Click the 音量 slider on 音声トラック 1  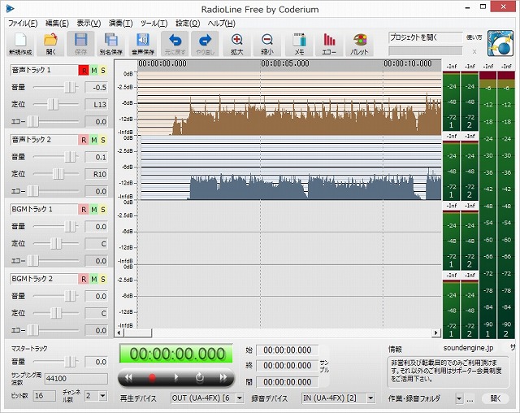pos(70,87)
